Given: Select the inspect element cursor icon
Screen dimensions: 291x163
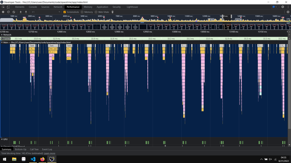Looking at the screenshot, I should [3, 7].
